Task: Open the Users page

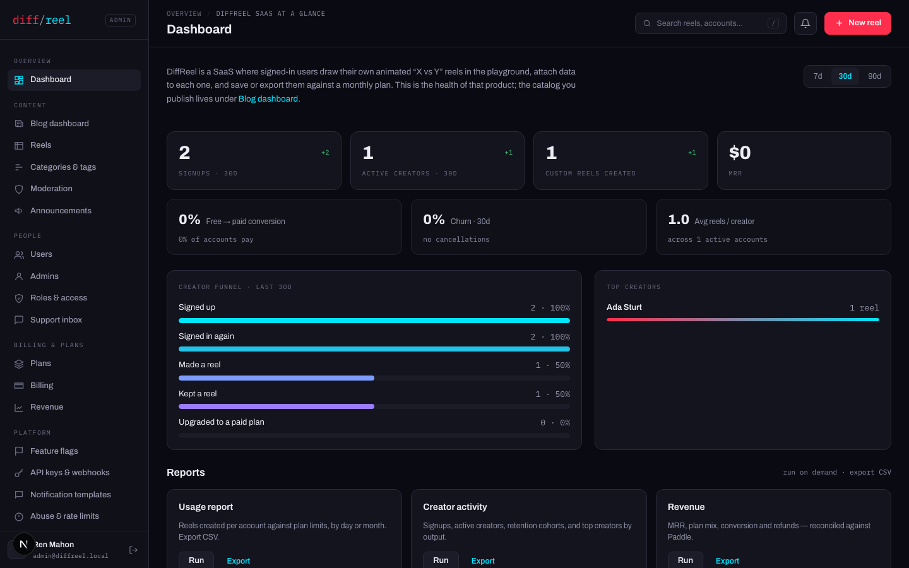Action: point(74,254)
